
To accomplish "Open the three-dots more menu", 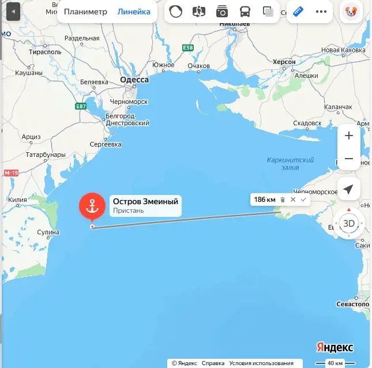I will coord(321,12).
